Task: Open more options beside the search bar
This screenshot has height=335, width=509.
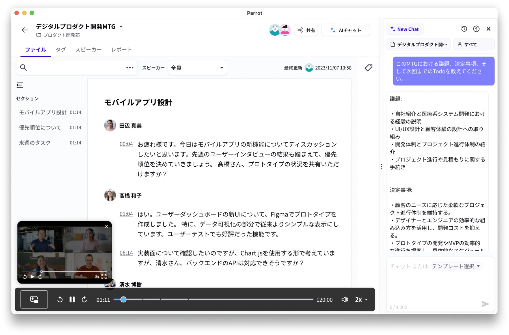Action: pyautogui.click(x=130, y=68)
